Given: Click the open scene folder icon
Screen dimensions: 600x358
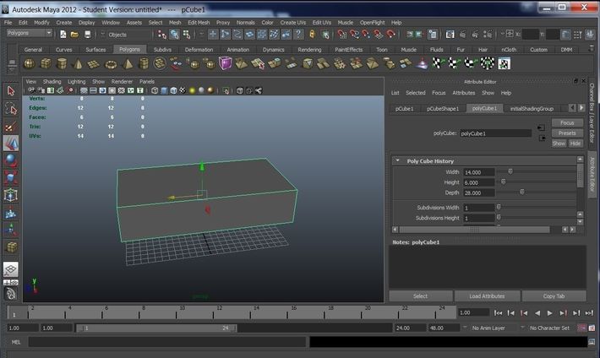Looking at the screenshot, I should click(x=74, y=35).
